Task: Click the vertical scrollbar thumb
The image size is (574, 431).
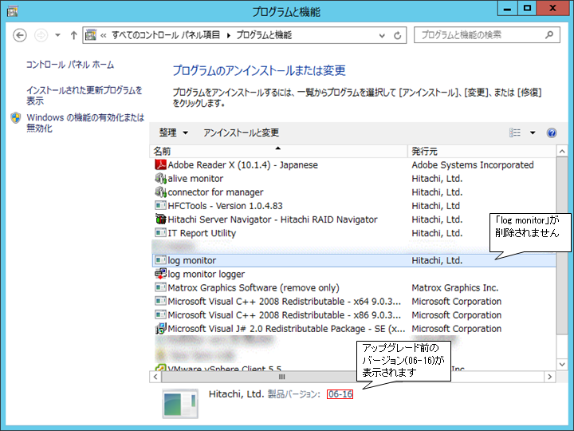Action: pyautogui.click(x=562, y=245)
